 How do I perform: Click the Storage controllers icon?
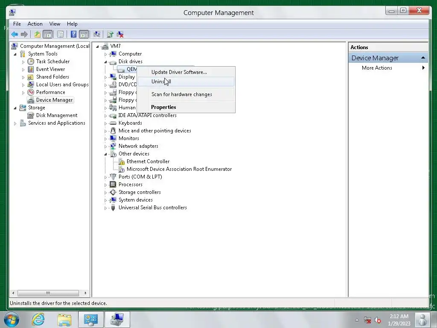click(113, 192)
